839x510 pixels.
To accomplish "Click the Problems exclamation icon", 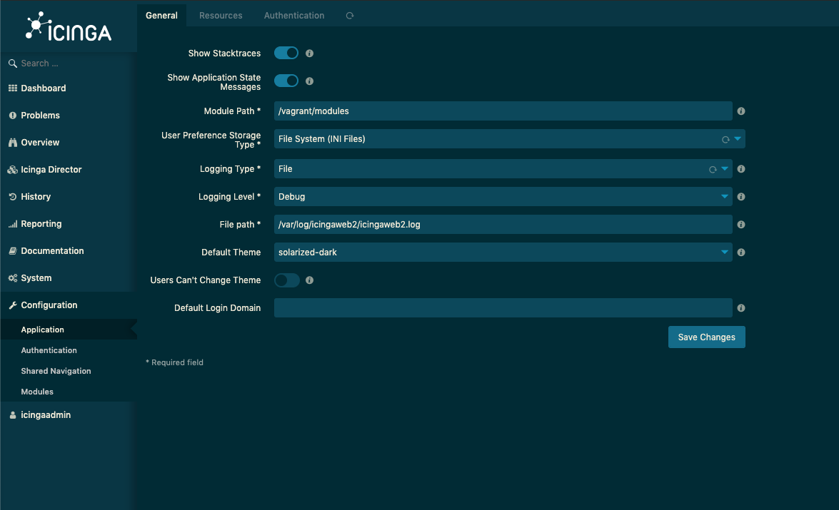I will pyautogui.click(x=13, y=116).
